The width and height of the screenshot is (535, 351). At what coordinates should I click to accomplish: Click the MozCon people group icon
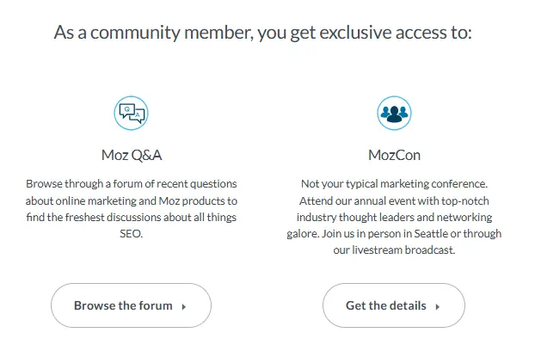pos(394,113)
